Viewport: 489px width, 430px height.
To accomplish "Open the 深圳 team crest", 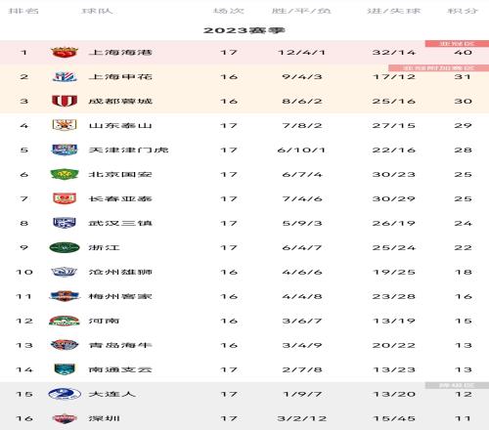I will (65, 418).
